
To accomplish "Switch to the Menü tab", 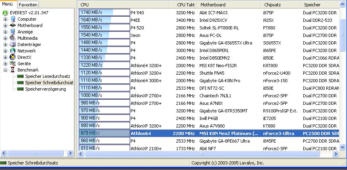I will (x=8, y=4).
